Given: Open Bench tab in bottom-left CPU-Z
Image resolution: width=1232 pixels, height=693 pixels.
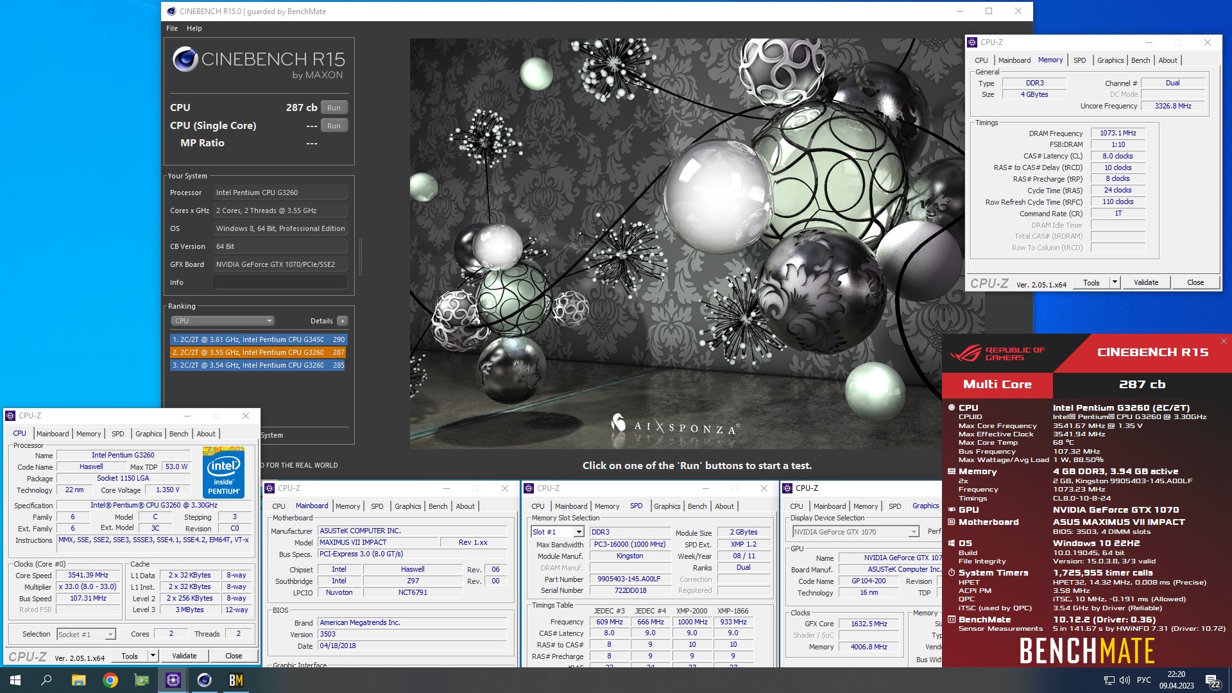Looking at the screenshot, I should [178, 434].
